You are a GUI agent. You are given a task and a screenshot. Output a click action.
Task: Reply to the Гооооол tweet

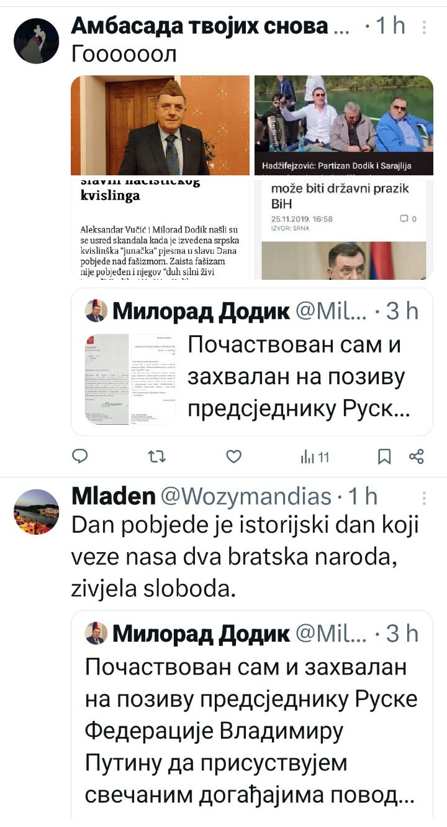[x=81, y=457]
